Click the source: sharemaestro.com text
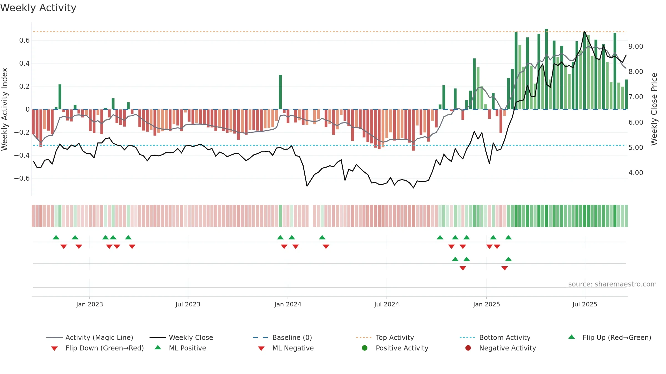This screenshot has height=374, width=666. [x=612, y=284]
